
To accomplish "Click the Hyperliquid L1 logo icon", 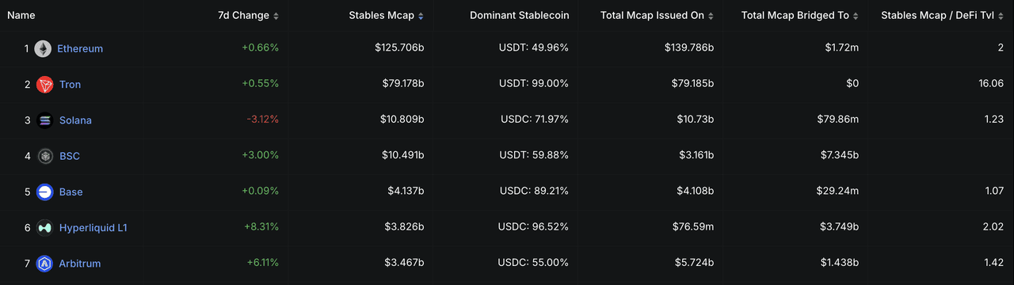I will point(45,228).
